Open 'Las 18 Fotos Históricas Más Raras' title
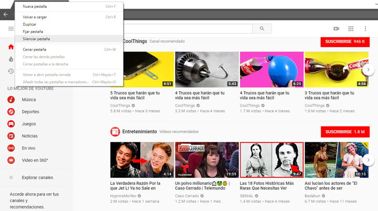 267,186
